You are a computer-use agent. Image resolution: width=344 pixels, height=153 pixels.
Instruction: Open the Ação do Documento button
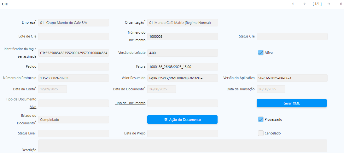(x=182, y=120)
